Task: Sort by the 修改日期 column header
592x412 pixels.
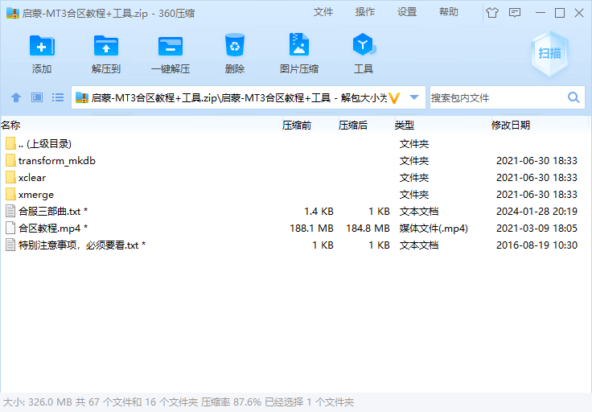Action: tap(511, 125)
